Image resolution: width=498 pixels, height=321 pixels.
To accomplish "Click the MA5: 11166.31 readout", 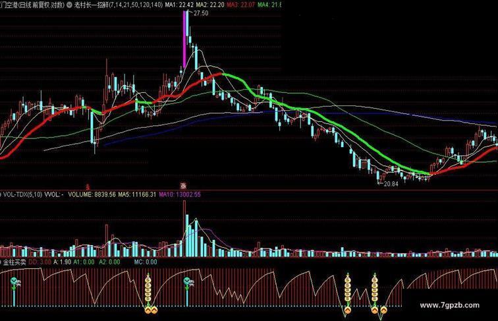I will (x=137, y=194).
